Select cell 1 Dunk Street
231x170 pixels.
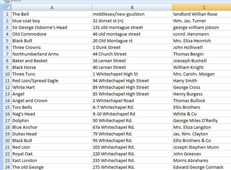coord(132,47)
